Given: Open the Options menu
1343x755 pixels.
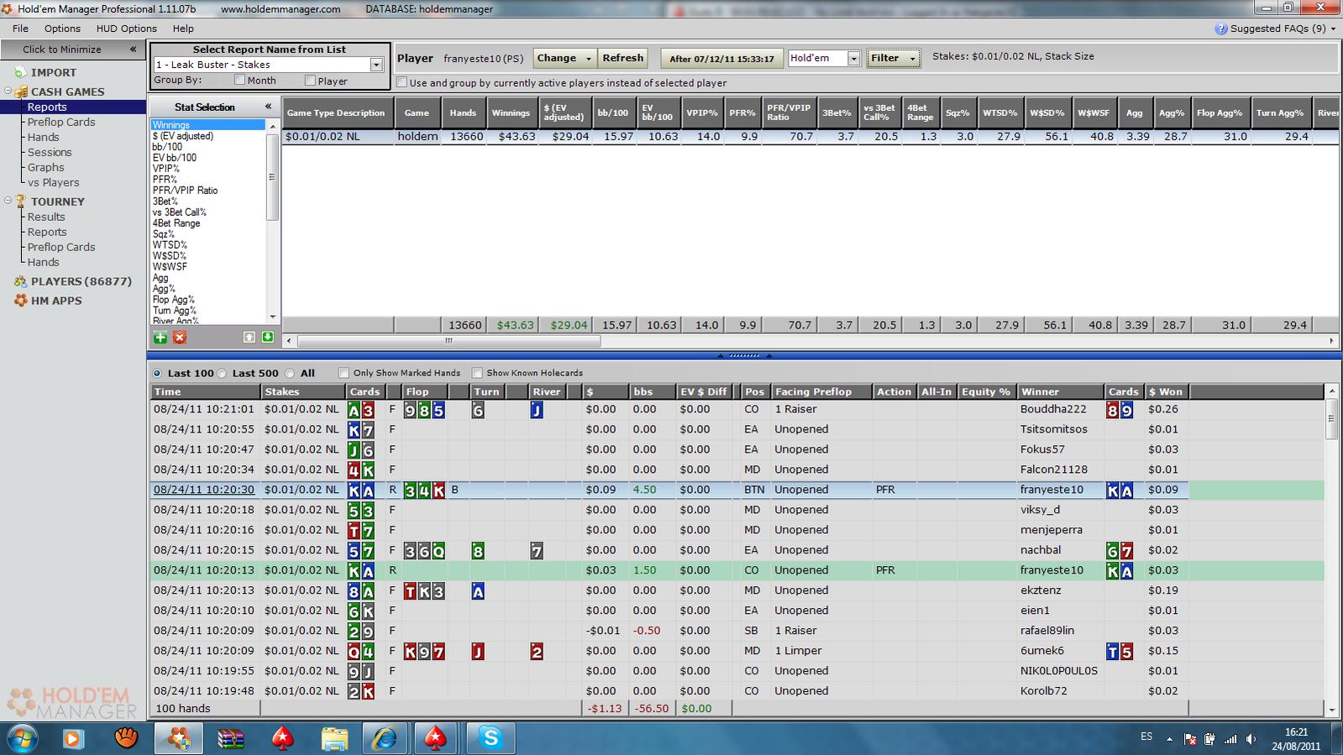Looking at the screenshot, I should point(62,29).
